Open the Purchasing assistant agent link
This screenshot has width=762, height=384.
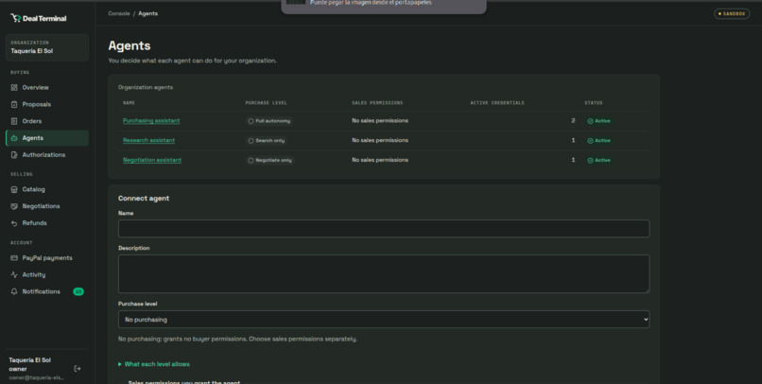pos(151,120)
